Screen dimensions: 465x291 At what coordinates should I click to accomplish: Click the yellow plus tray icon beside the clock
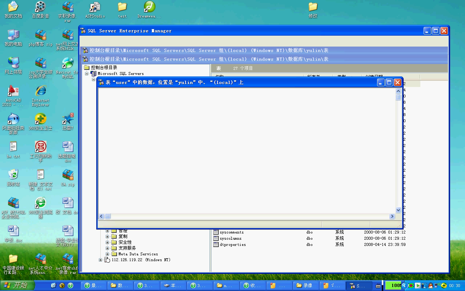[444, 286]
